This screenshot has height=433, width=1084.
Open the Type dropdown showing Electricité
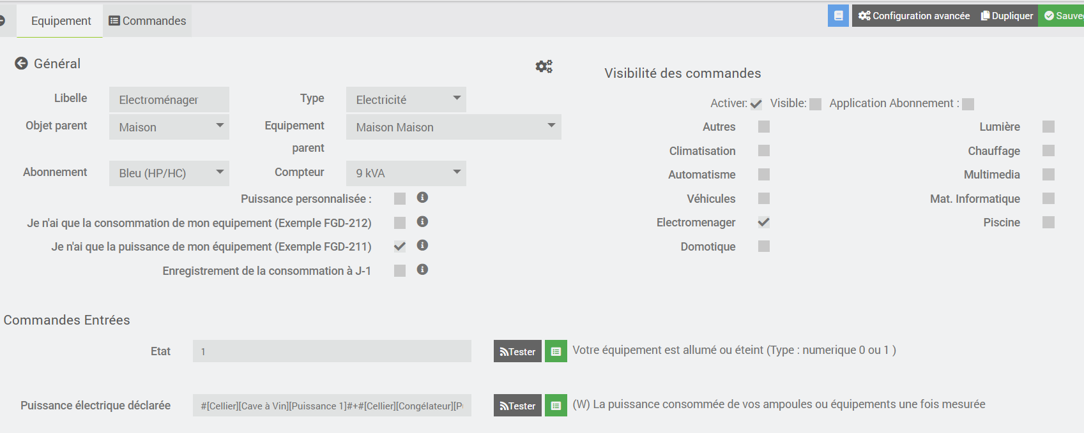click(406, 100)
